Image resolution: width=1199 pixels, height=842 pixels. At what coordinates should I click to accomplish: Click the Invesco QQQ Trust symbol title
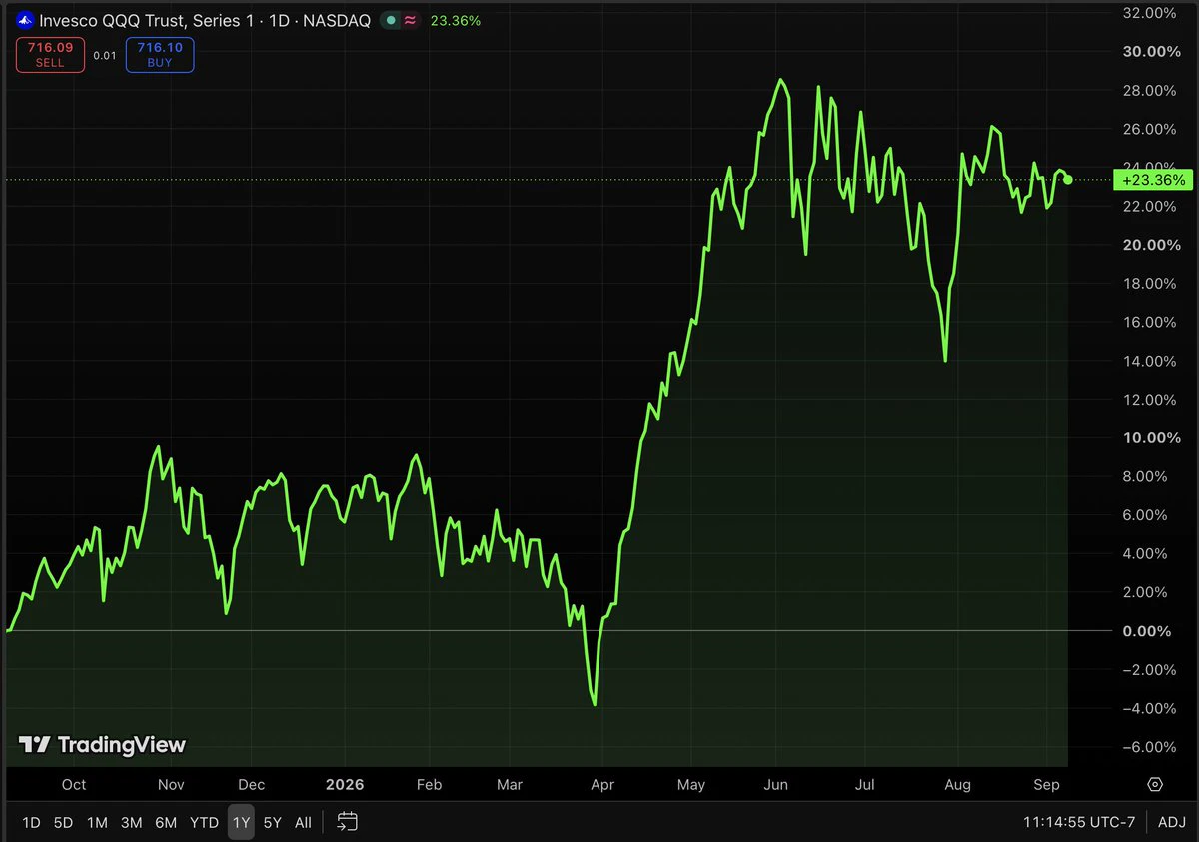tap(205, 20)
